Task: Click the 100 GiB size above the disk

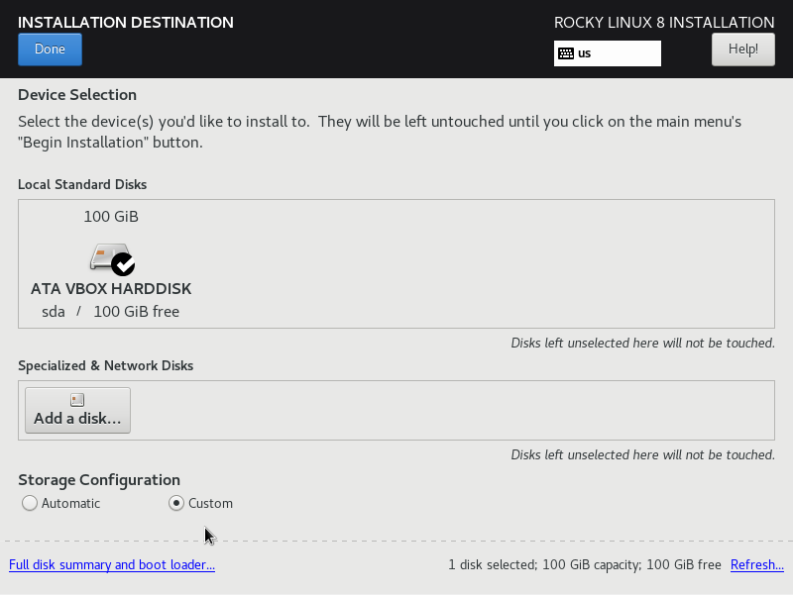Action: click(x=111, y=217)
